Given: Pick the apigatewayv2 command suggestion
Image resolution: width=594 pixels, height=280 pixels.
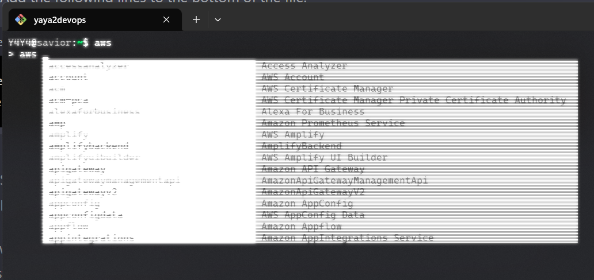Looking at the screenshot, I should coord(83,192).
